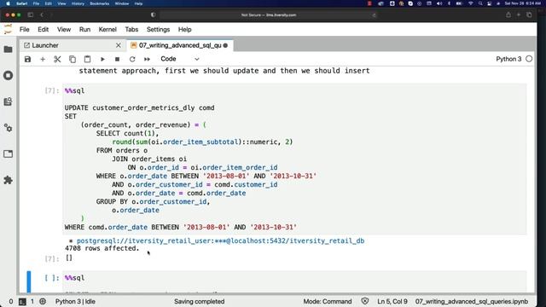Open the macOS Apple menu
The width and height of the screenshot is (546, 307).
coord(8,3)
